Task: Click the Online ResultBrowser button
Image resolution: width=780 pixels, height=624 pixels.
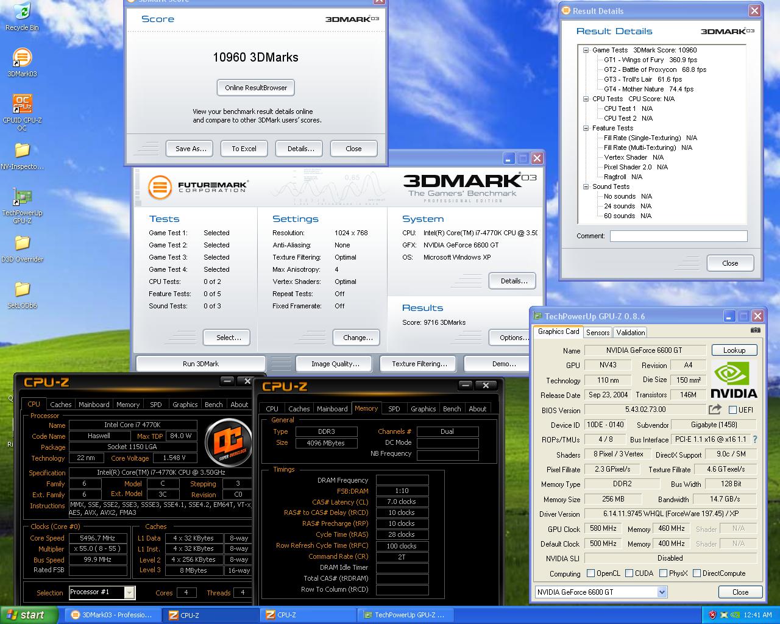Action: coord(256,88)
